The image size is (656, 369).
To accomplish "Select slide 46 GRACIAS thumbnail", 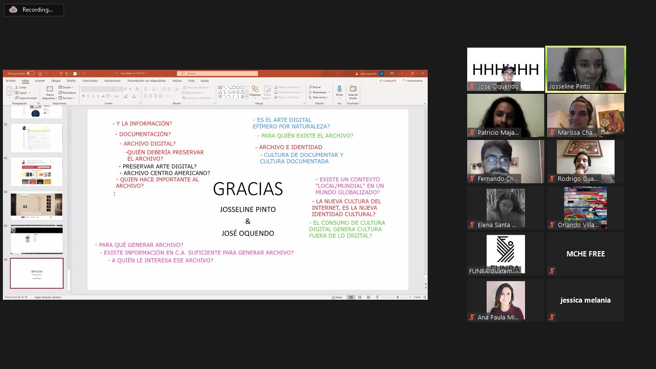I will coord(37,273).
